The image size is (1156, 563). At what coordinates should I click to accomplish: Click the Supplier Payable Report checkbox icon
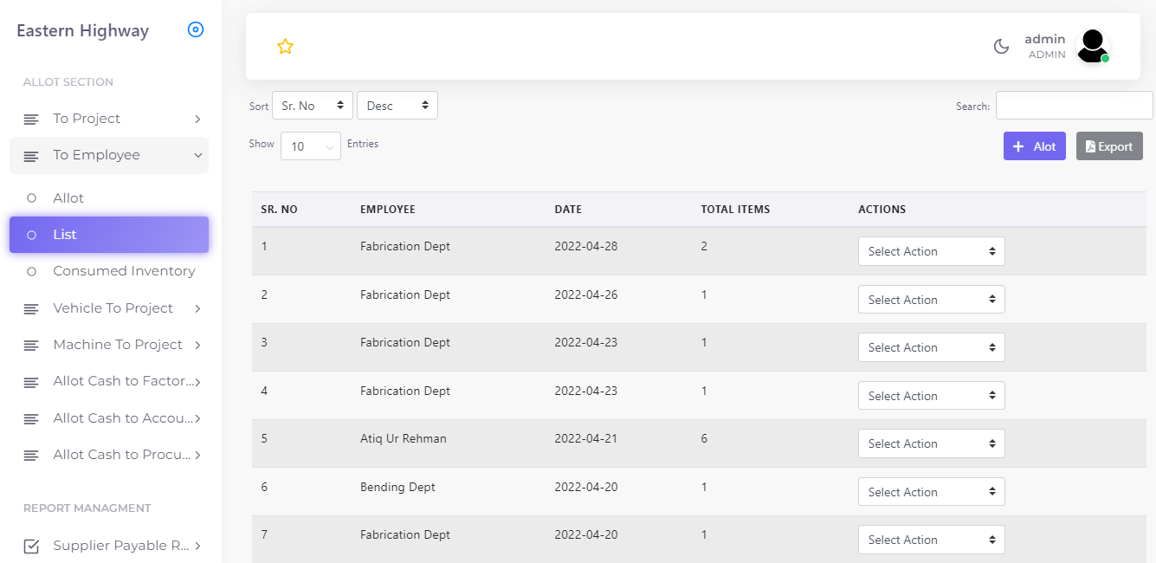coord(31,546)
